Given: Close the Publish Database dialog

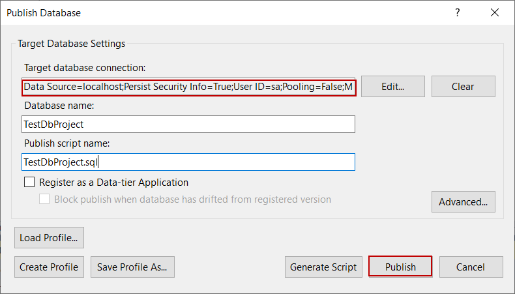Looking at the screenshot, I should pos(494,13).
